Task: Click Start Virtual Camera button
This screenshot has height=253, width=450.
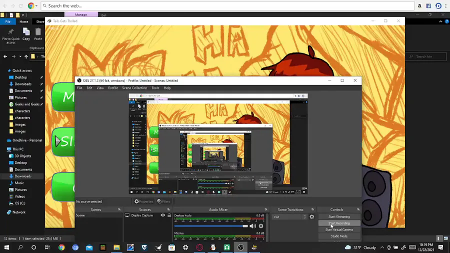Action: 339,230
